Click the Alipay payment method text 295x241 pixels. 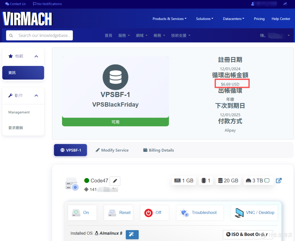pyautogui.click(x=230, y=130)
